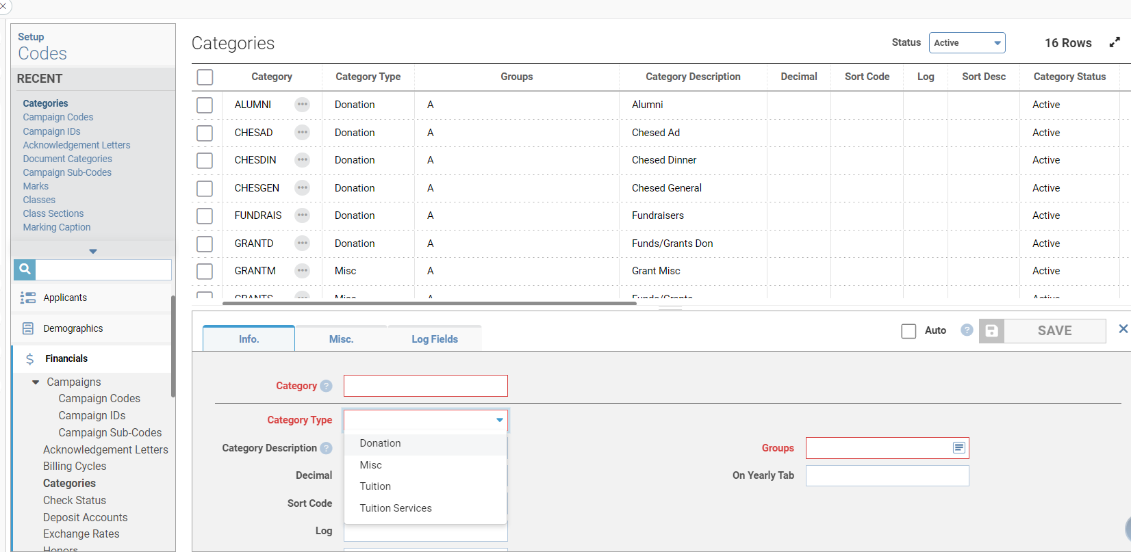Click the Demographics module icon

pos(28,328)
